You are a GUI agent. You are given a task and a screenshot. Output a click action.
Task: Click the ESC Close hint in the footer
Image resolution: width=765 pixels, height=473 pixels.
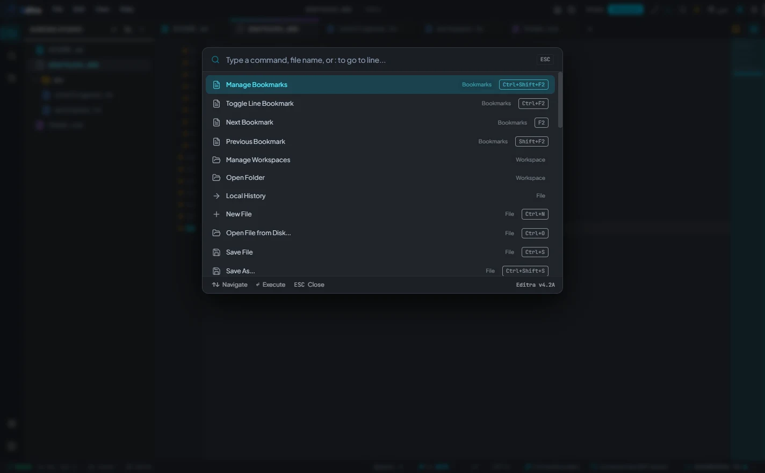(309, 285)
